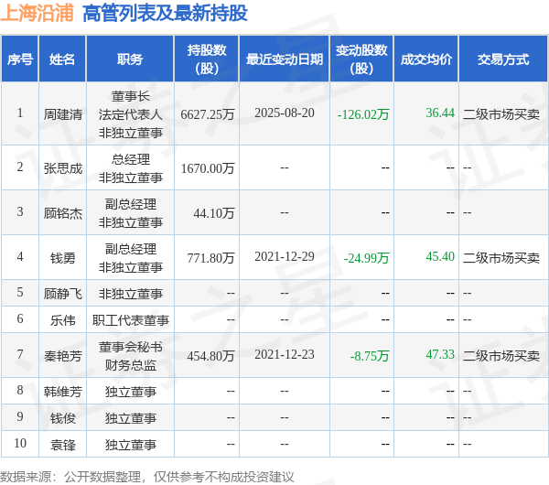
Task: Click shareholding value 454.80万
Action: [x=210, y=356]
